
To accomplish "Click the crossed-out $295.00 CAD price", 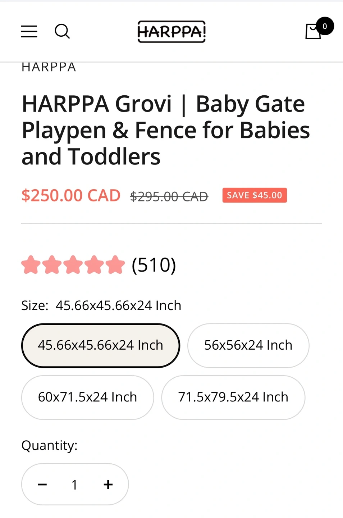I will click(x=169, y=197).
